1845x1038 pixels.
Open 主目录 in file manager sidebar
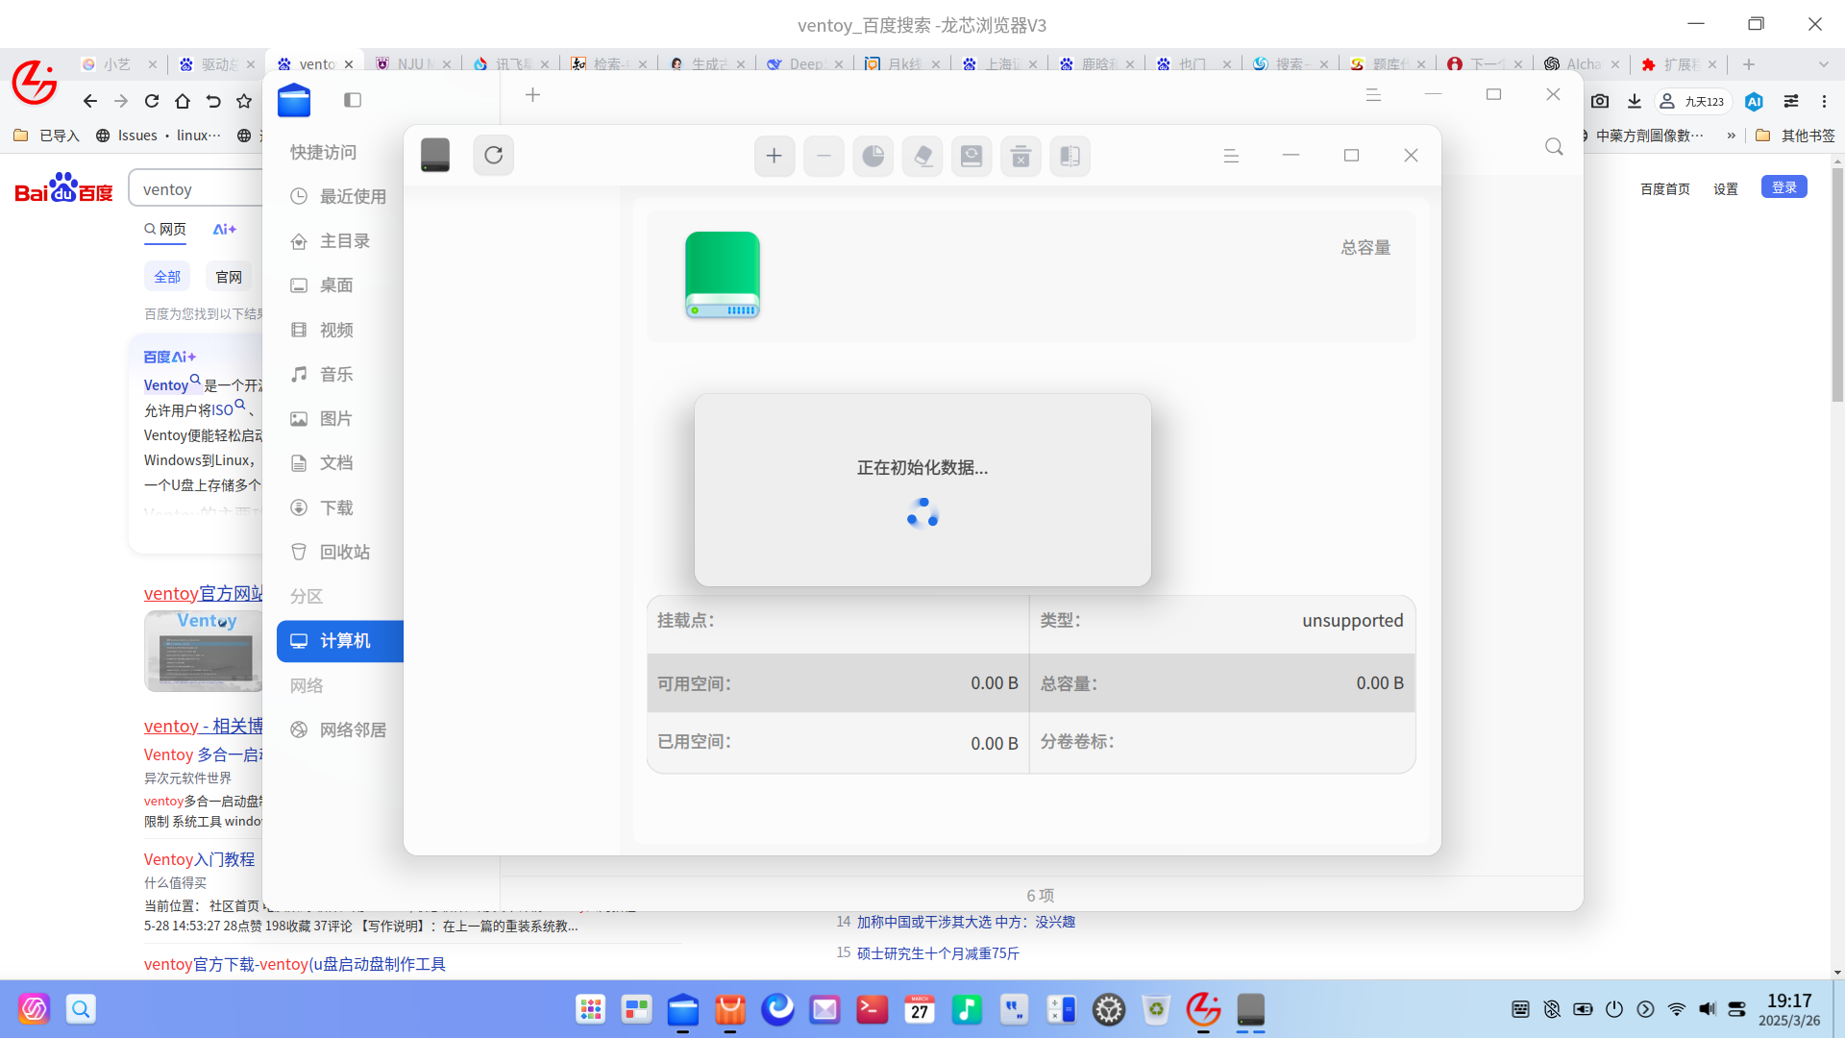click(x=340, y=240)
